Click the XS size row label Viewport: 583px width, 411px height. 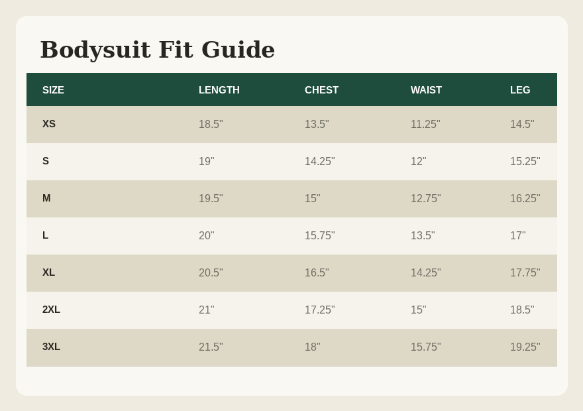(49, 124)
